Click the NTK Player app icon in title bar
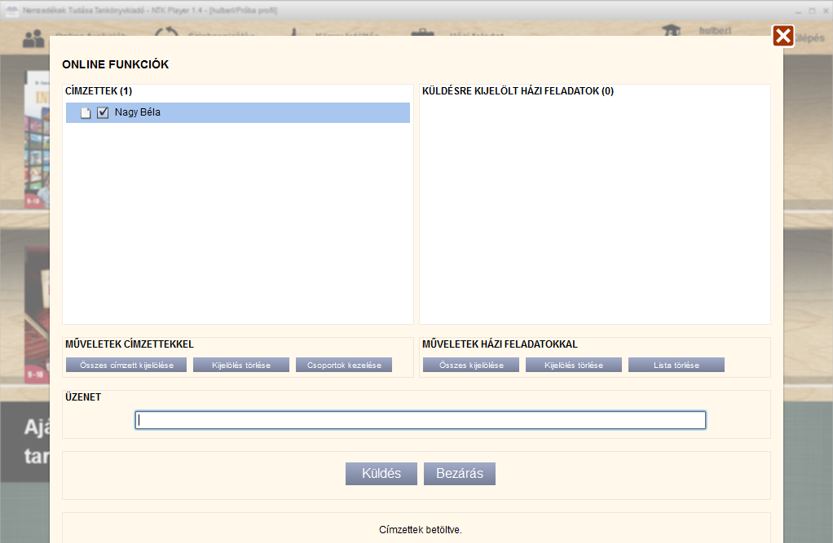833x543 pixels. pos(11,11)
